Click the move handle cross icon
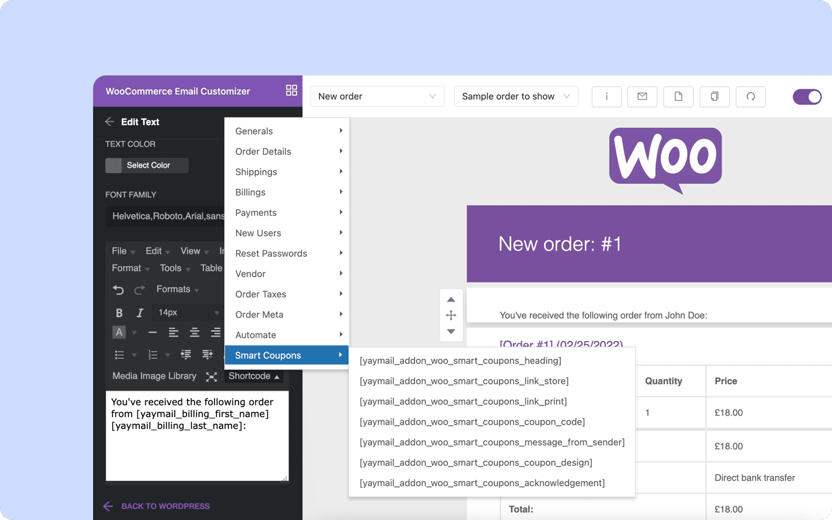 pyautogui.click(x=451, y=315)
